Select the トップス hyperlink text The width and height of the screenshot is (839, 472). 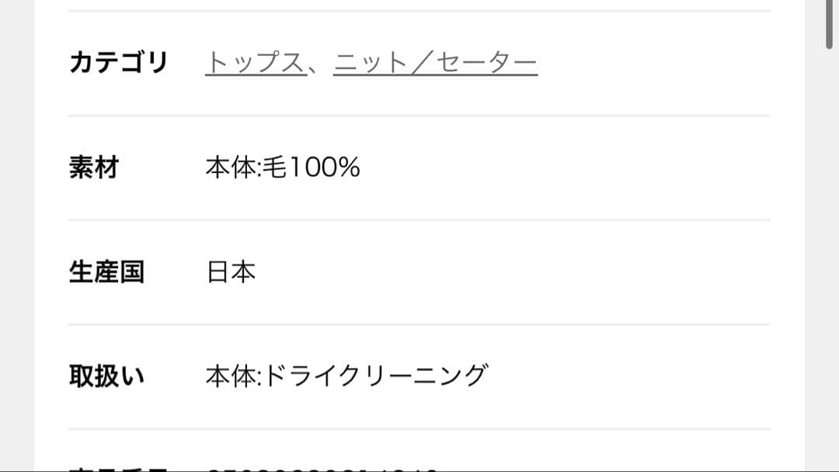pos(253,62)
